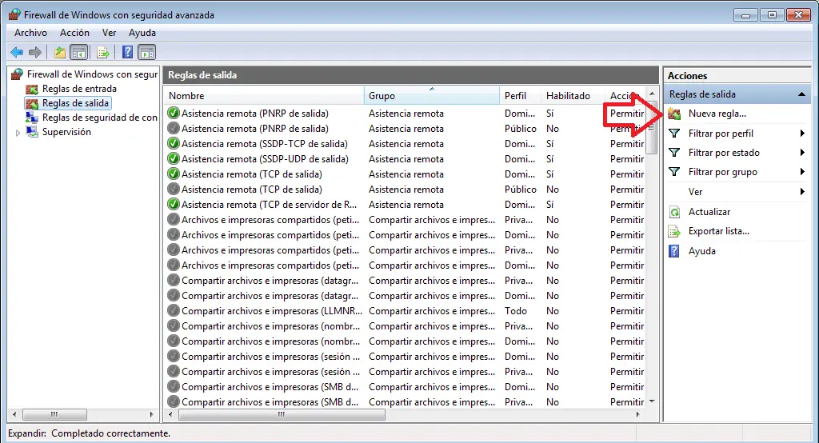
Task: Click the rules list scroll left arrow
Action: 171,414
